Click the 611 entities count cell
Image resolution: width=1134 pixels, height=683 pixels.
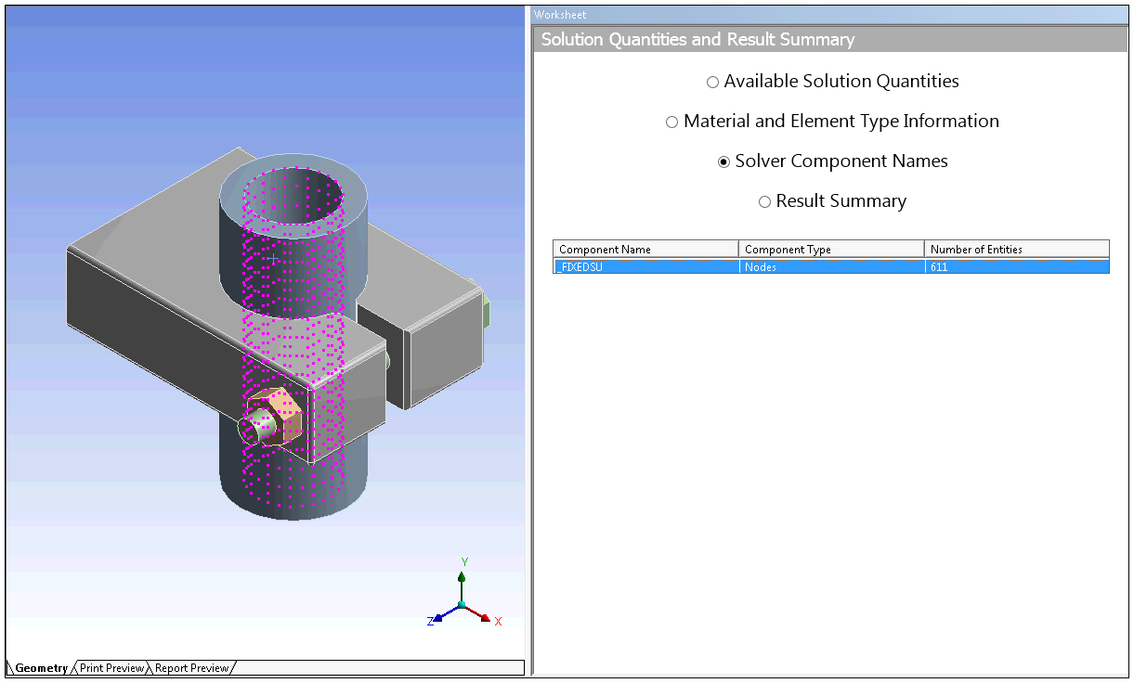(x=1017, y=266)
